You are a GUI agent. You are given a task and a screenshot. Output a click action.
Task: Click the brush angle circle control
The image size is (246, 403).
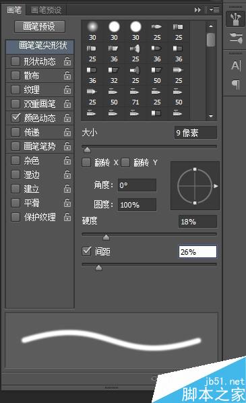pyautogui.click(x=195, y=185)
